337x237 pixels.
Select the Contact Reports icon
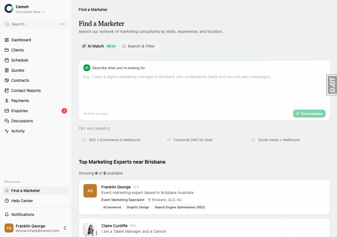click(7, 91)
